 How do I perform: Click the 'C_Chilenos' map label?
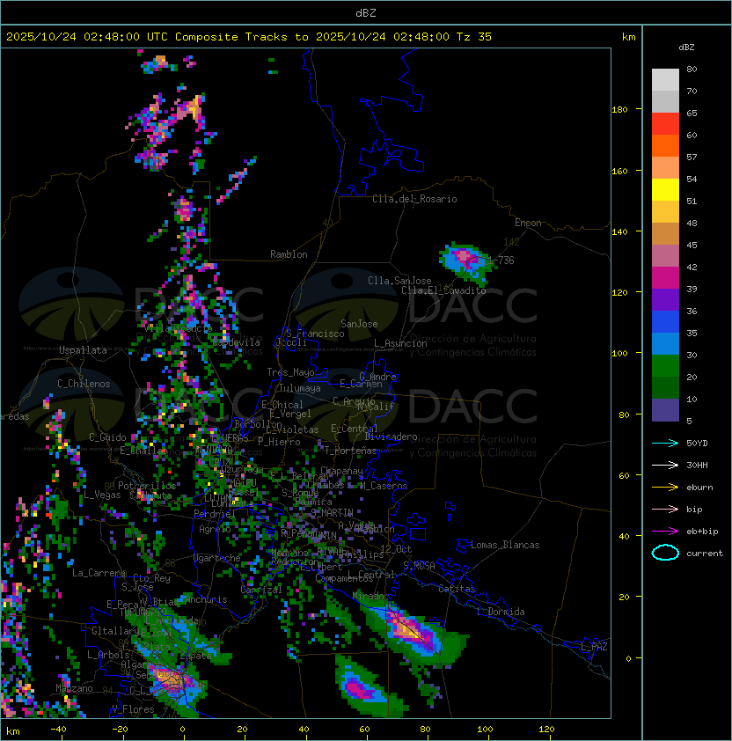84,384
